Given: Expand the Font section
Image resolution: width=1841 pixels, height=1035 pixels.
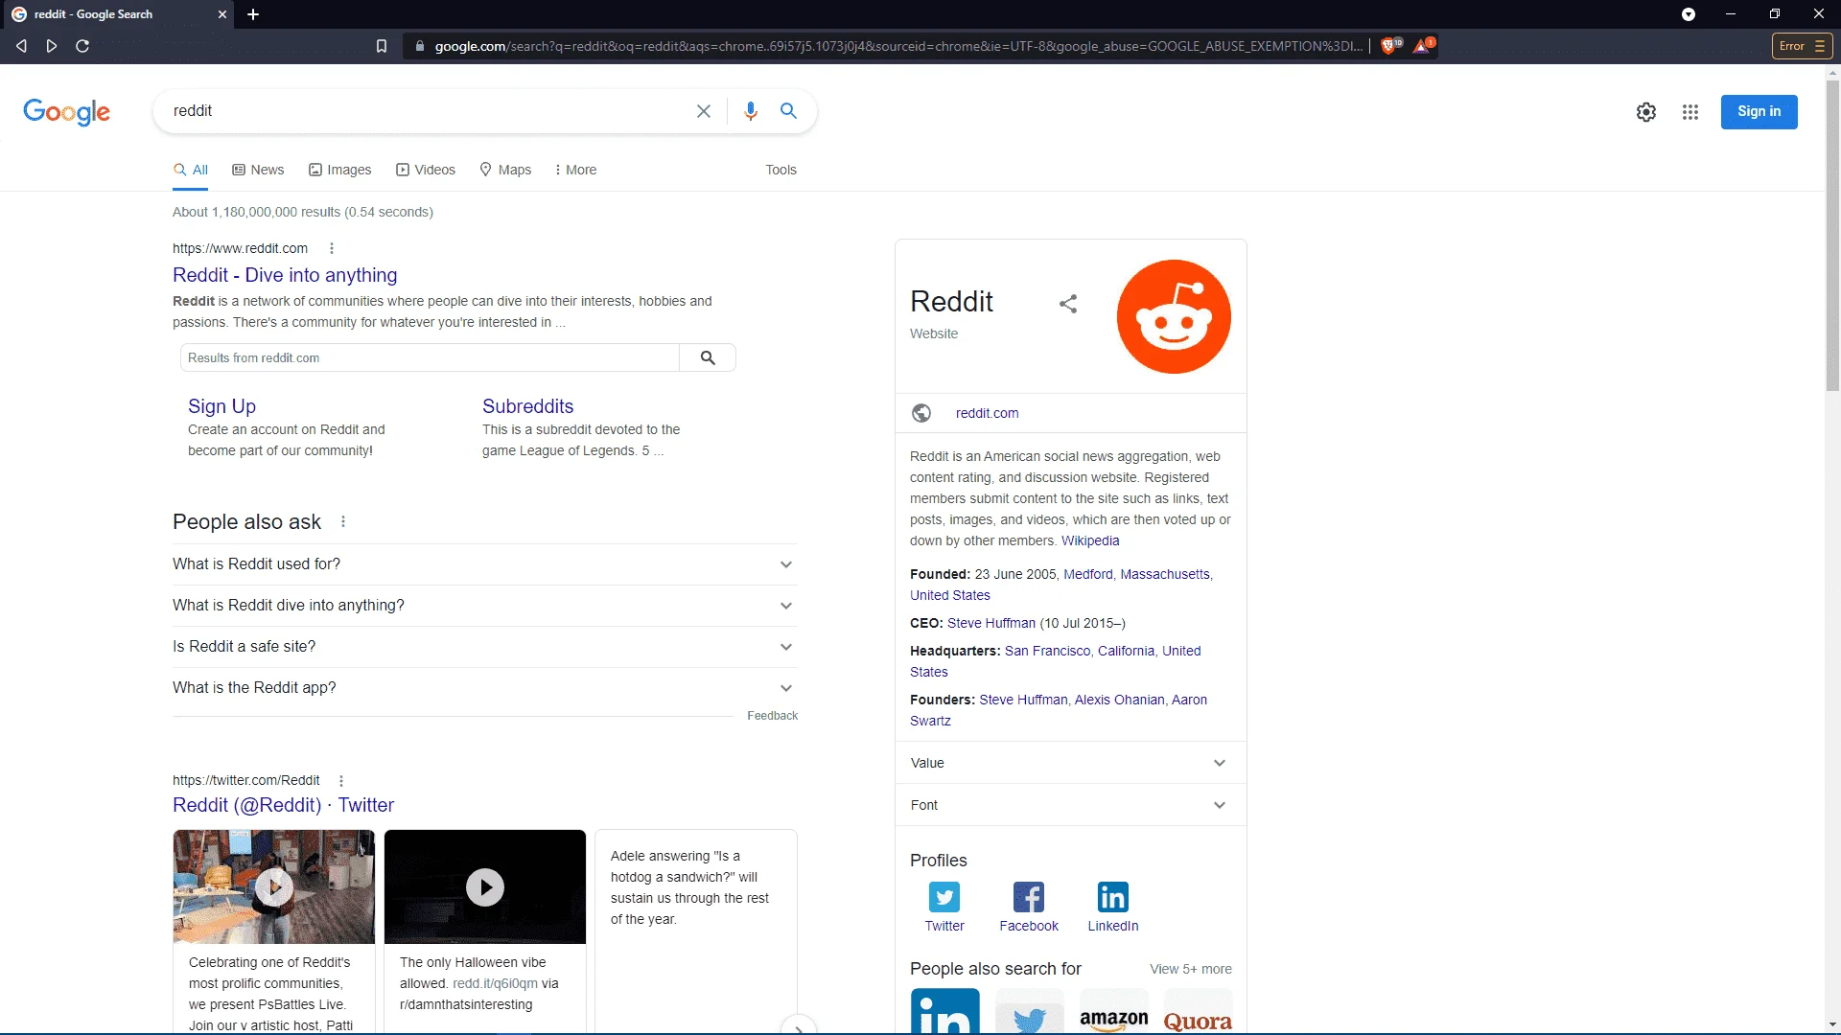Looking at the screenshot, I should (x=1070, y=805).
